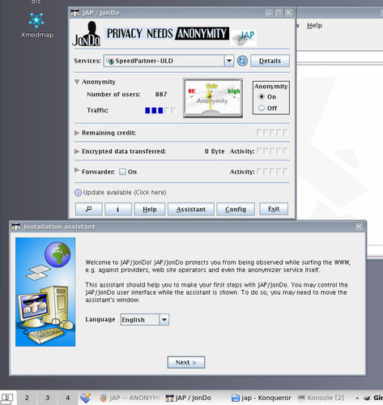The width and height of the screenshot is (383, 405).
Task: Click the English language combo box
Action: tap(145, 320)
